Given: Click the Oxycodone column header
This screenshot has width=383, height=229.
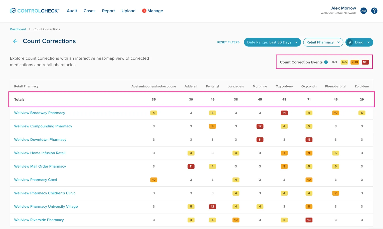Looking at the screenshot, I should (x=284, y=86).
